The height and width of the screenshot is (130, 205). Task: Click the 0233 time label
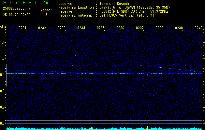tap(62, 28)
